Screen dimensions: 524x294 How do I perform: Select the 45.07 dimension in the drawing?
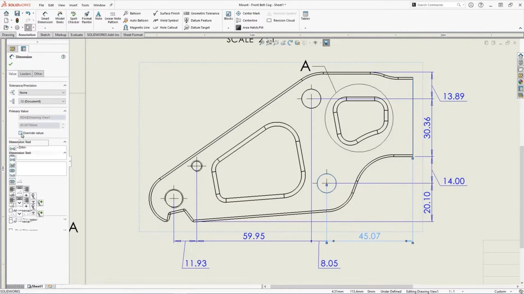[369, 236]
